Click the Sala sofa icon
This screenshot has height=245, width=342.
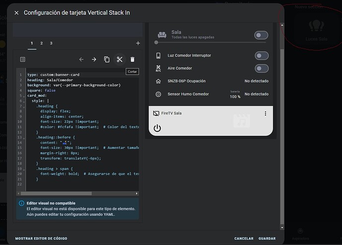point(162,35)
